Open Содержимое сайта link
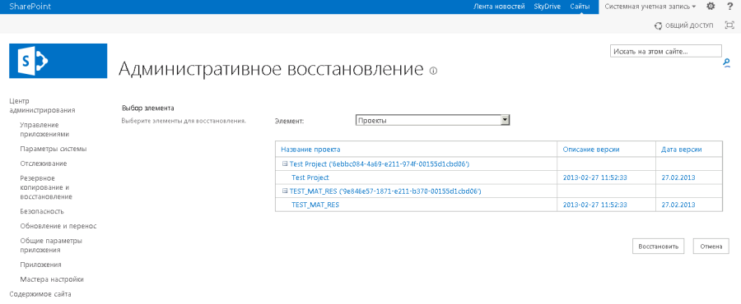 (x=40, y=294)
